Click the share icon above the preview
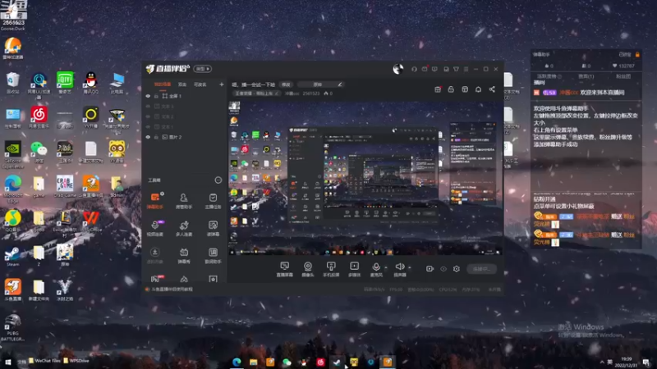This screenshot has height=369, width=657. click(492, 89)
